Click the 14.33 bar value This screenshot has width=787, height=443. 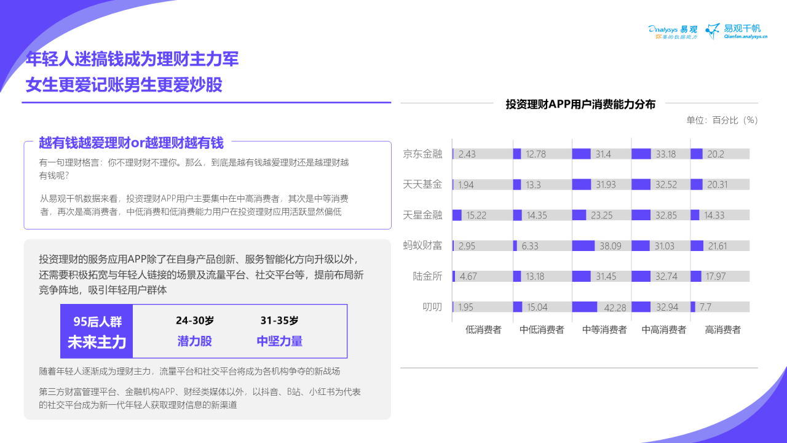click(714, 215)
